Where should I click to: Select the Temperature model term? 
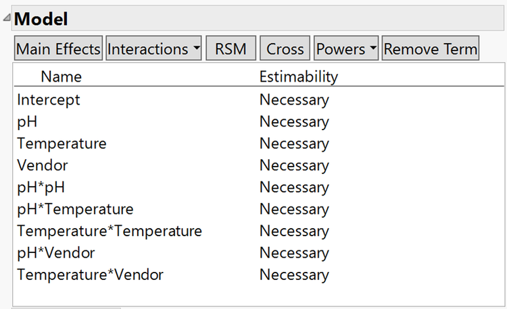tap(62, 144)
